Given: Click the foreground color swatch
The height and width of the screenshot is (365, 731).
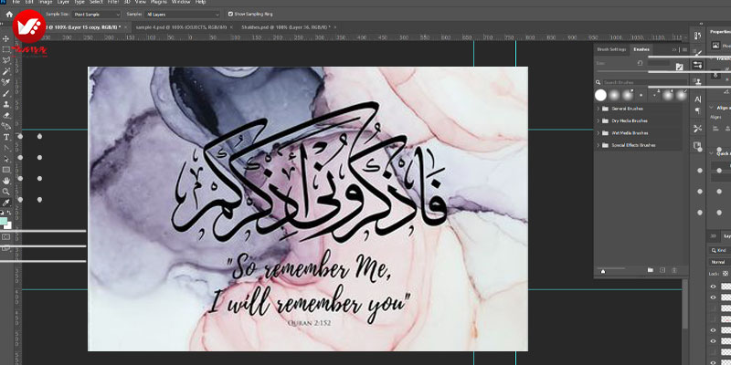Looking at the screenshot, I should tap(3, 221).
